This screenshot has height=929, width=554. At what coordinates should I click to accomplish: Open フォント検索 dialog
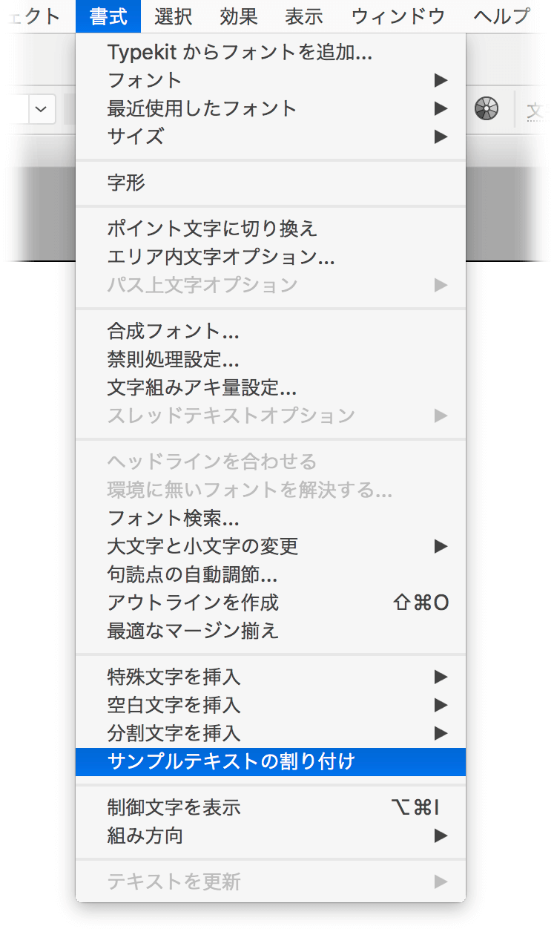click(271, 518)
